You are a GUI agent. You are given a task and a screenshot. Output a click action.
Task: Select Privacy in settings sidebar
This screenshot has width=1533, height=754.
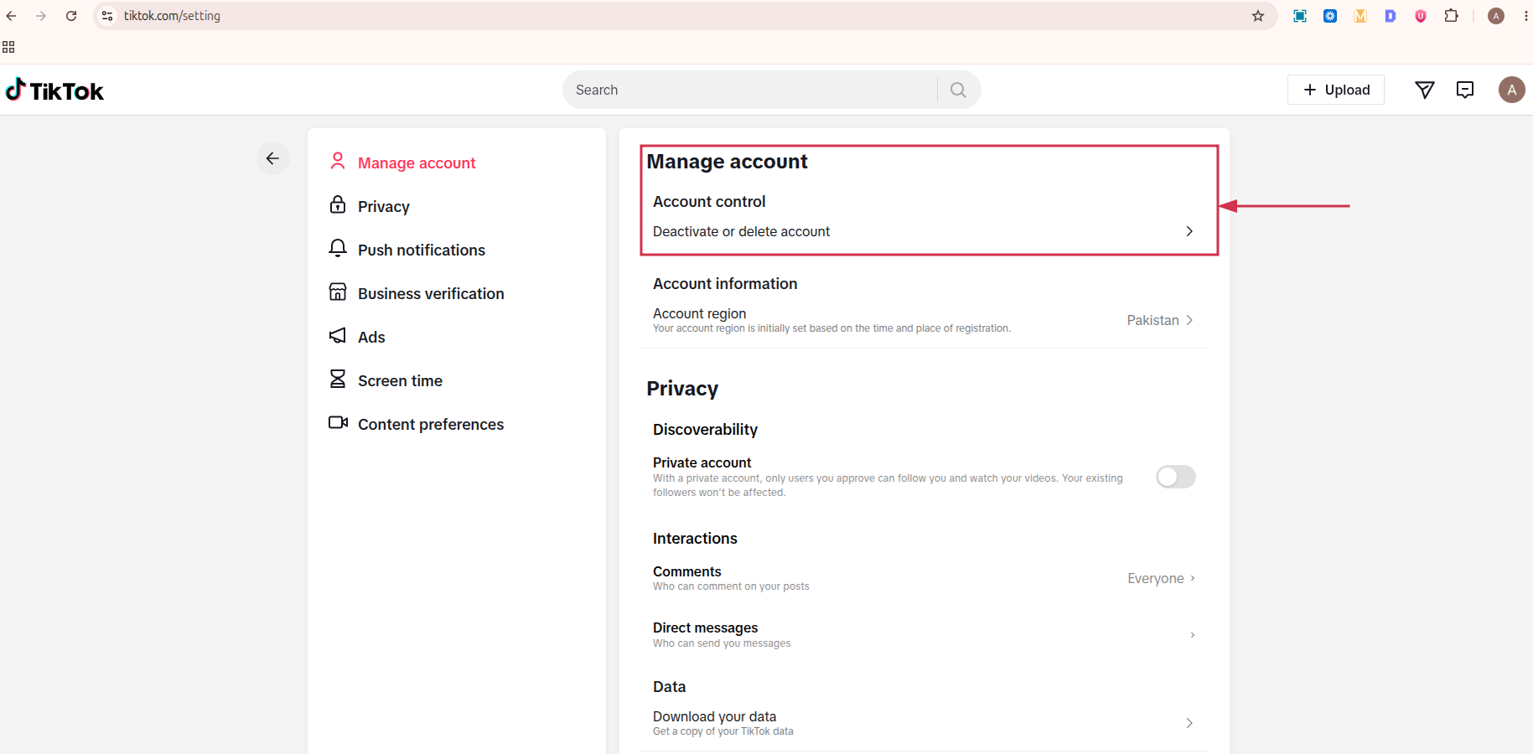click(384, 206)
